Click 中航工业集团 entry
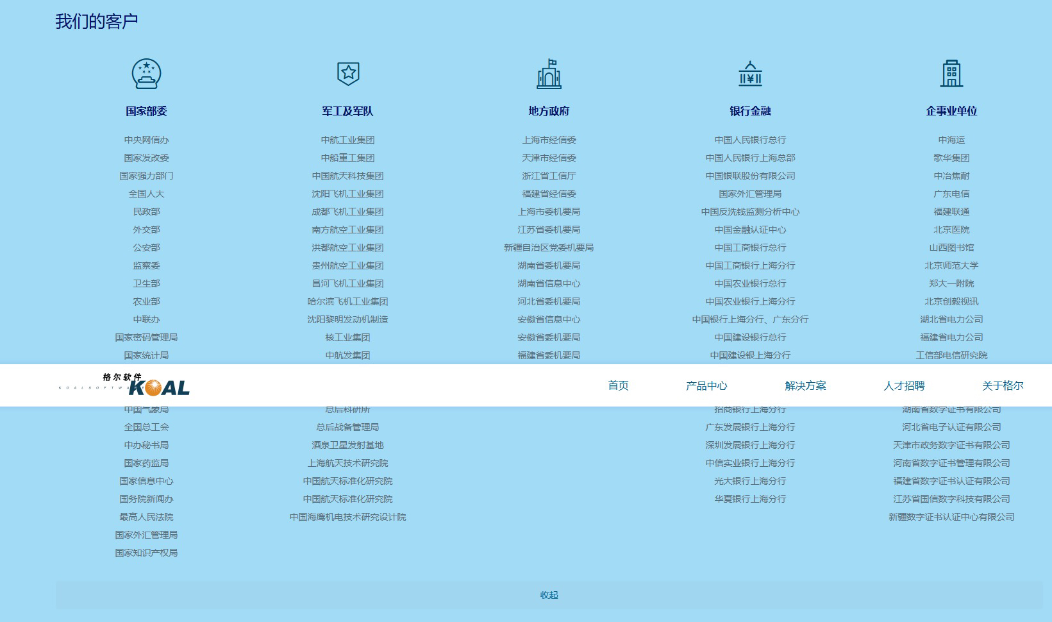 (347, 140)
